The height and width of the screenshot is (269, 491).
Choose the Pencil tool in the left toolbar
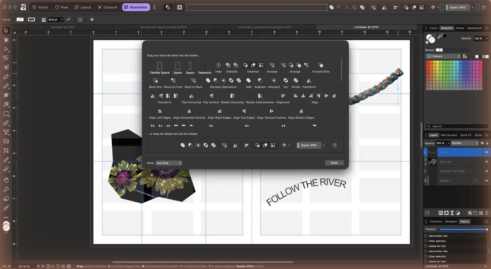(6, 86)
